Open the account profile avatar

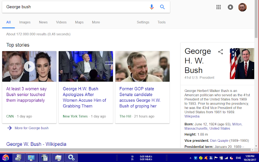242,7
